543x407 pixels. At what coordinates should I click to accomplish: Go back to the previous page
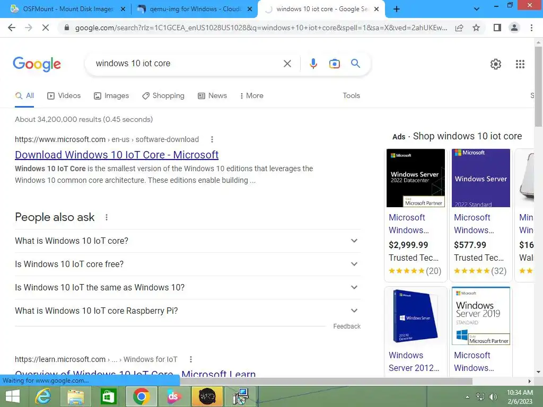(12, 28)
